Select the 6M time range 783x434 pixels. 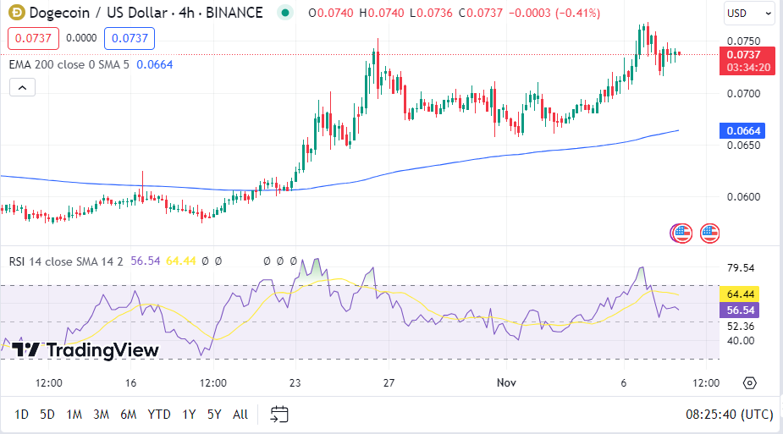(x=129, y=414)
